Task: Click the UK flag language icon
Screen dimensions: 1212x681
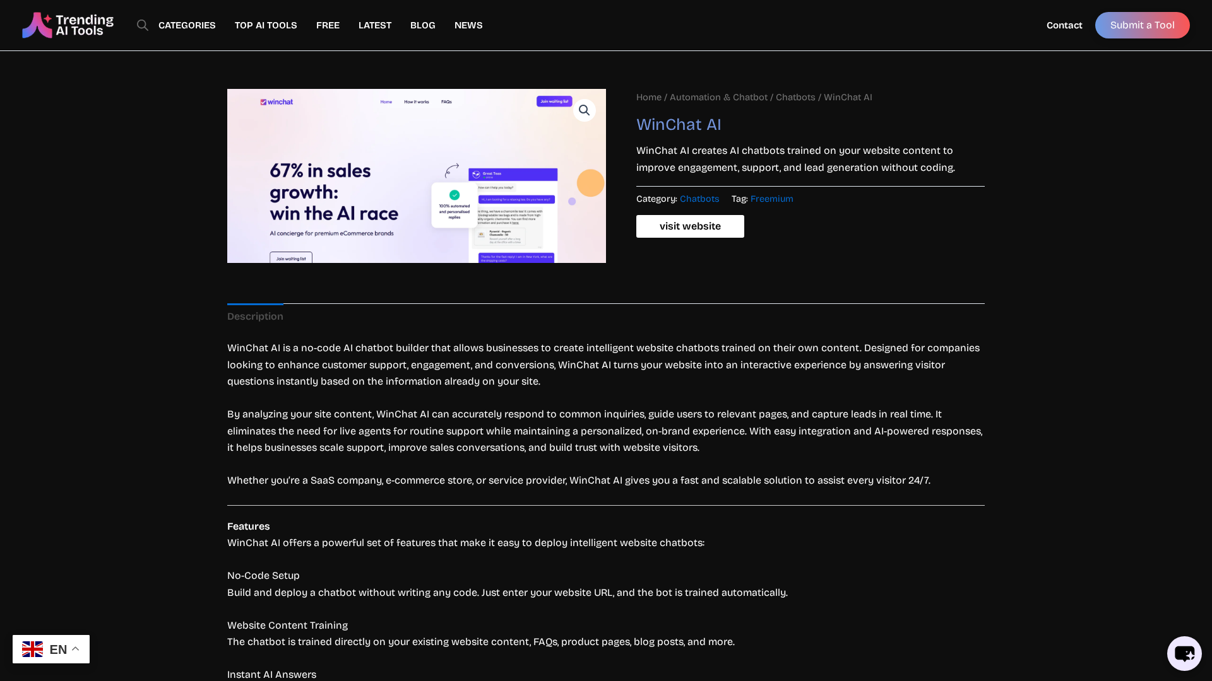Action: [33, 649]
